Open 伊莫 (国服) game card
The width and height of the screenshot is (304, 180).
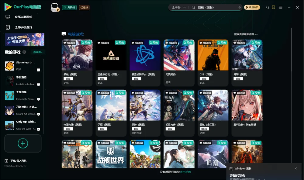[x=111, y=113]
